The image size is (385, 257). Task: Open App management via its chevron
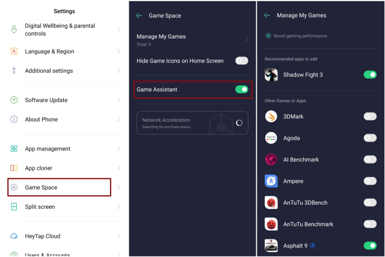[x=119, y=149]
